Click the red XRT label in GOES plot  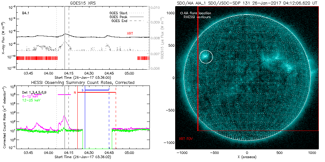(130, 33)
